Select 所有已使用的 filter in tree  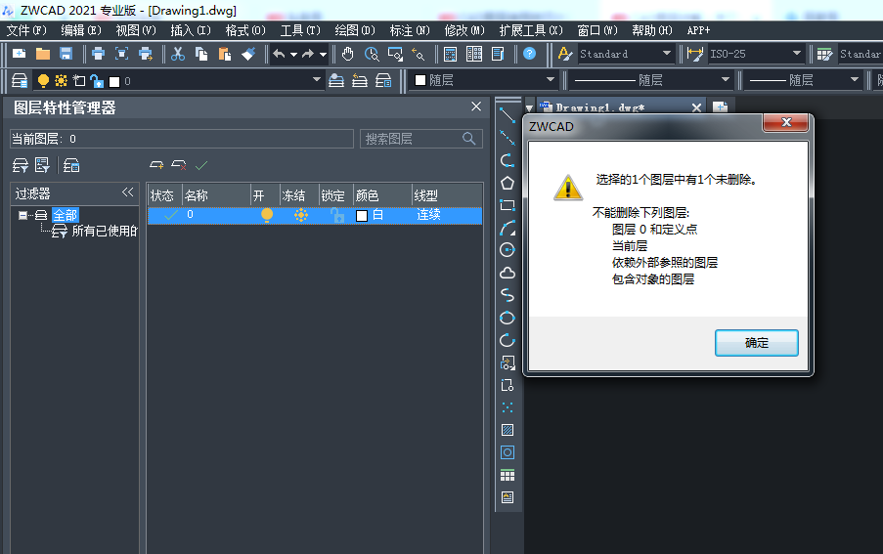104,232
